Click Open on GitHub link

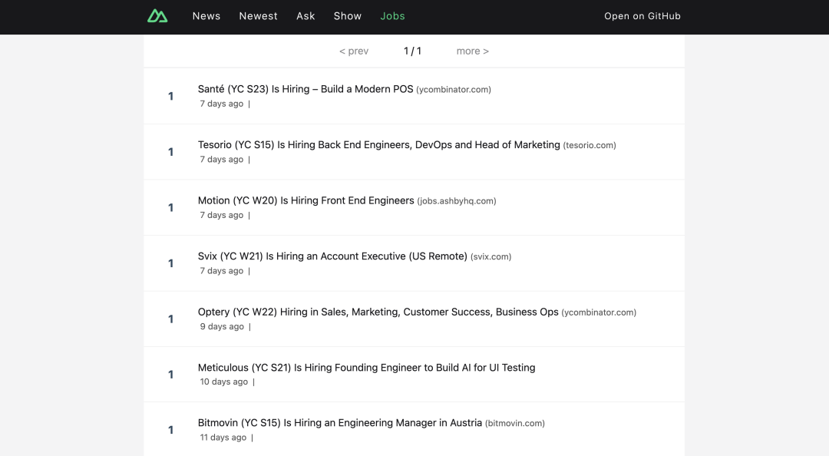[x=642, y=16]
